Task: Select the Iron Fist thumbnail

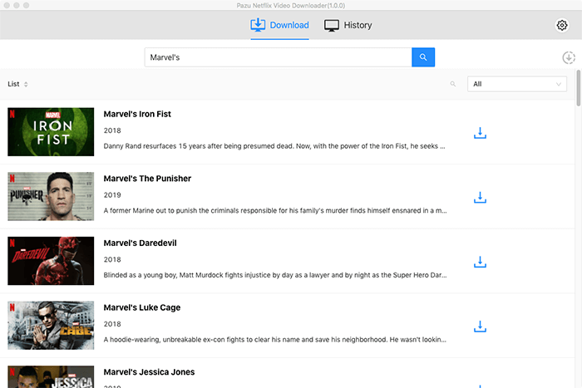Action: (x=51, y=131)
